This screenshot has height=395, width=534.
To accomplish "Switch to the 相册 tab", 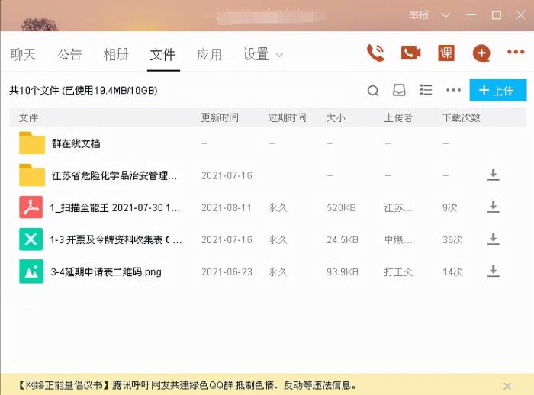I will 116,54.
